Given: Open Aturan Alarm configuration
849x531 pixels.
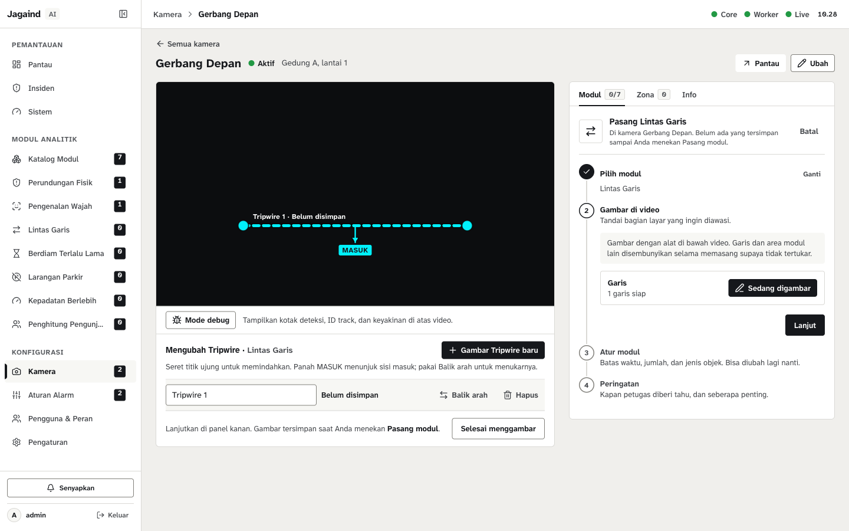Looking at the screenshot, I should 70,395.
